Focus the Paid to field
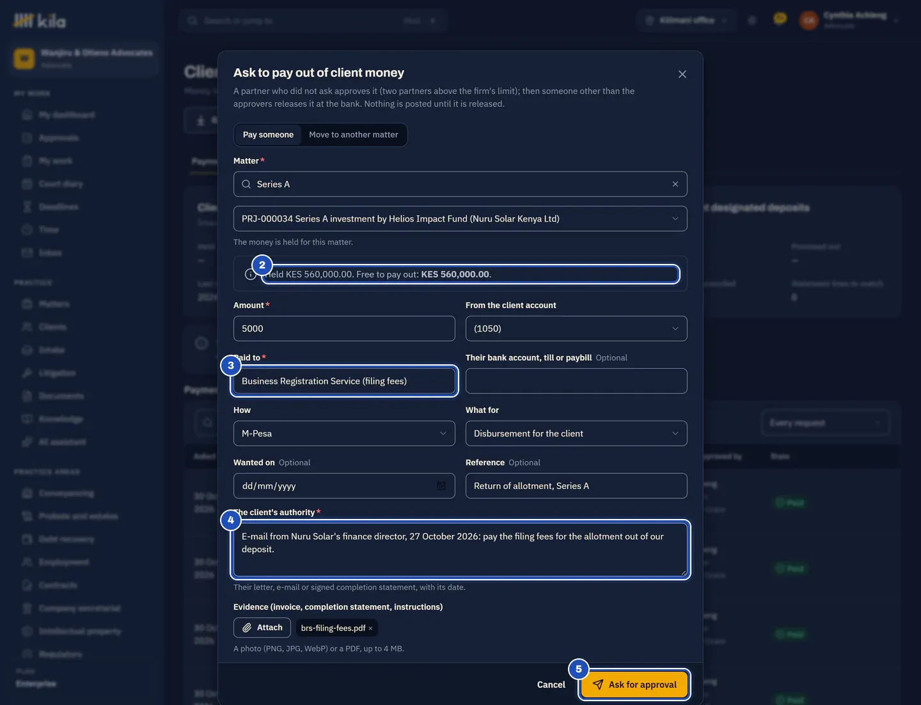Viewport: 921px width, 705px height. pos(344,381)
